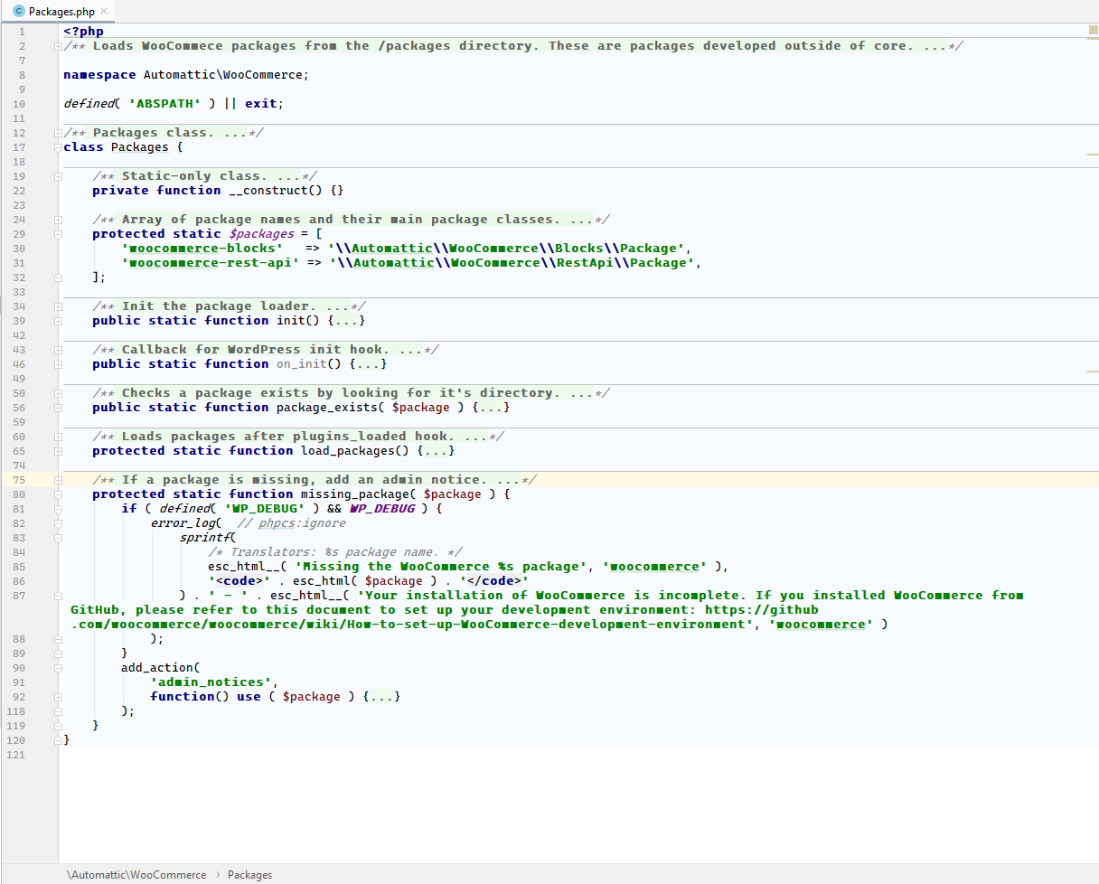Click the '</code>' string on line 86
1099x884 pixels.
coord(493,581)
